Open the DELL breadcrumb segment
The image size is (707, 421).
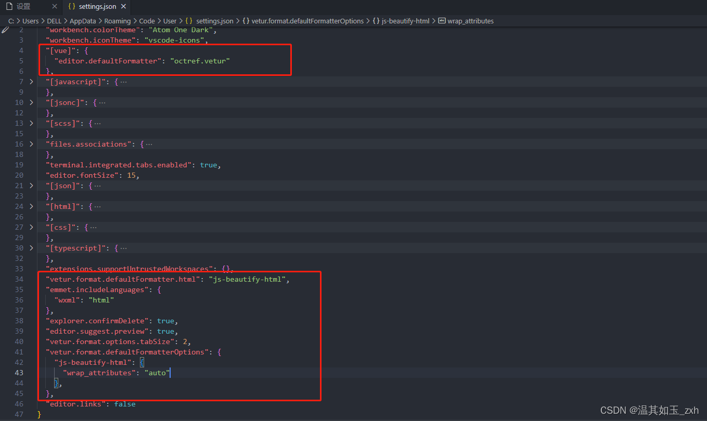click(54, 21)
